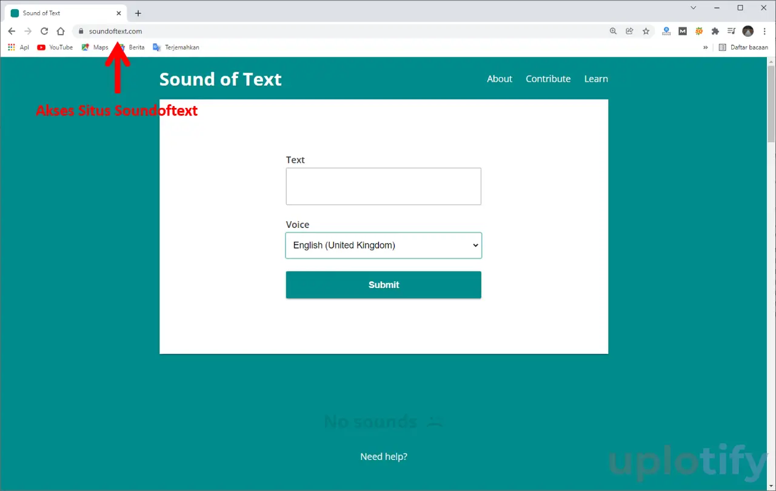Open the tab search chevron
Image resolution: width=776 pixels, height=491 pixels.
coord(694,8)
